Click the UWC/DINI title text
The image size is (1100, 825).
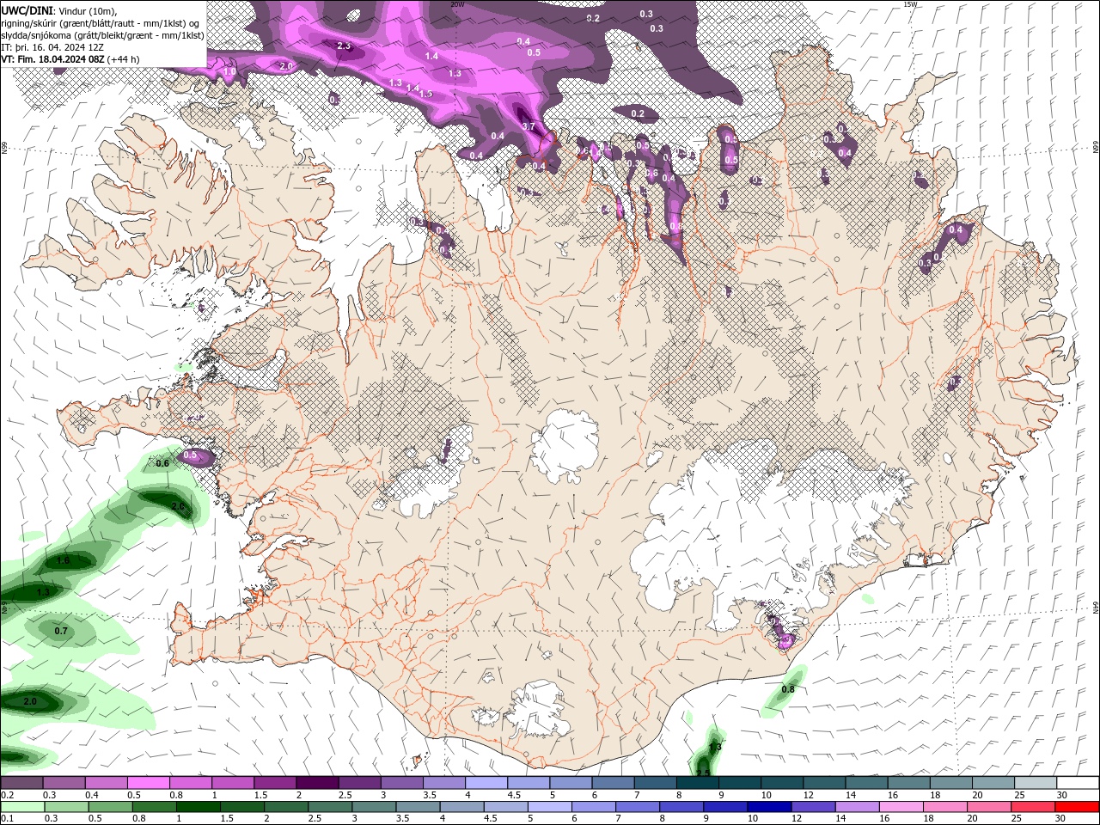point(28,9)
